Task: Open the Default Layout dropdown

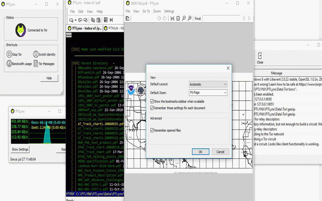Action: 208,84
